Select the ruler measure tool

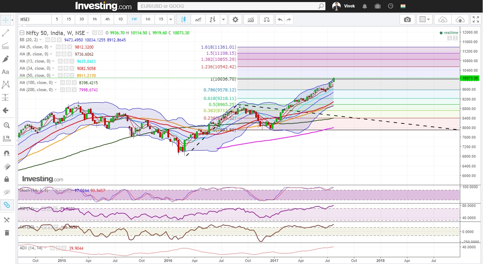pyautogui.click(x=6, y=138)
